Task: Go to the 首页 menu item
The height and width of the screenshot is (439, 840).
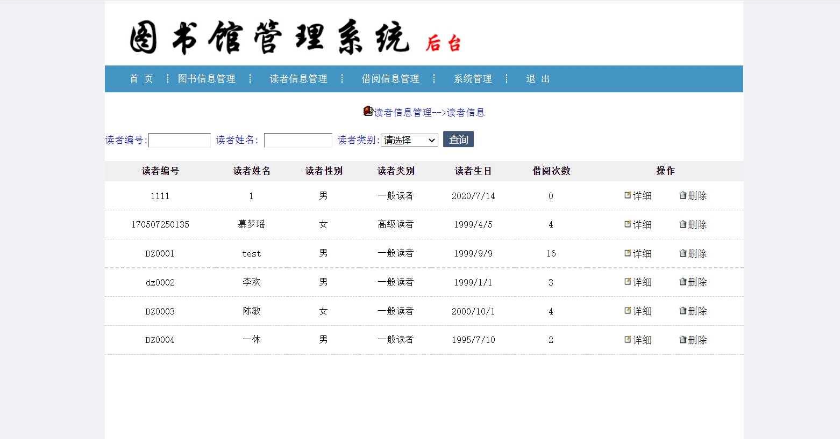Action: [141, 79]
